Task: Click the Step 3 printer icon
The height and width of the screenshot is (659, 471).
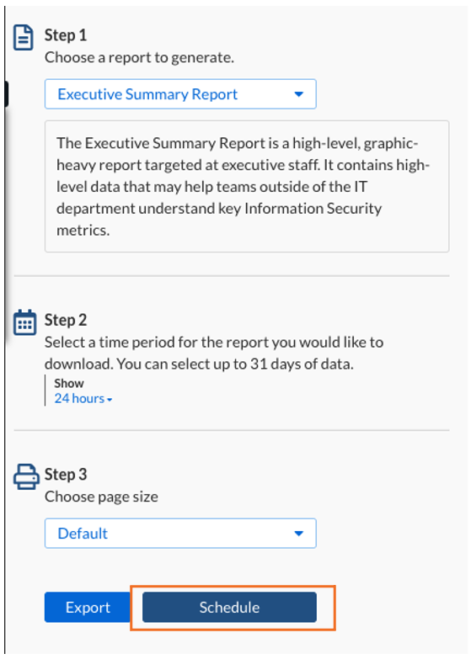Action: coord(25,476)
